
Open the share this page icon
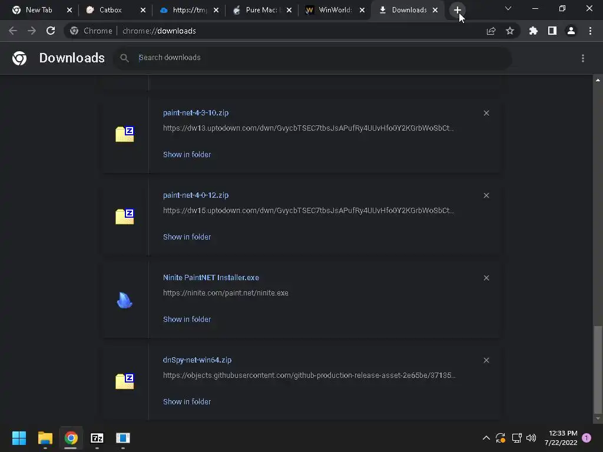pos(491,31)
